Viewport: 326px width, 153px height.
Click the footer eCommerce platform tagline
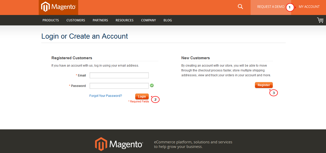point(193,144)
